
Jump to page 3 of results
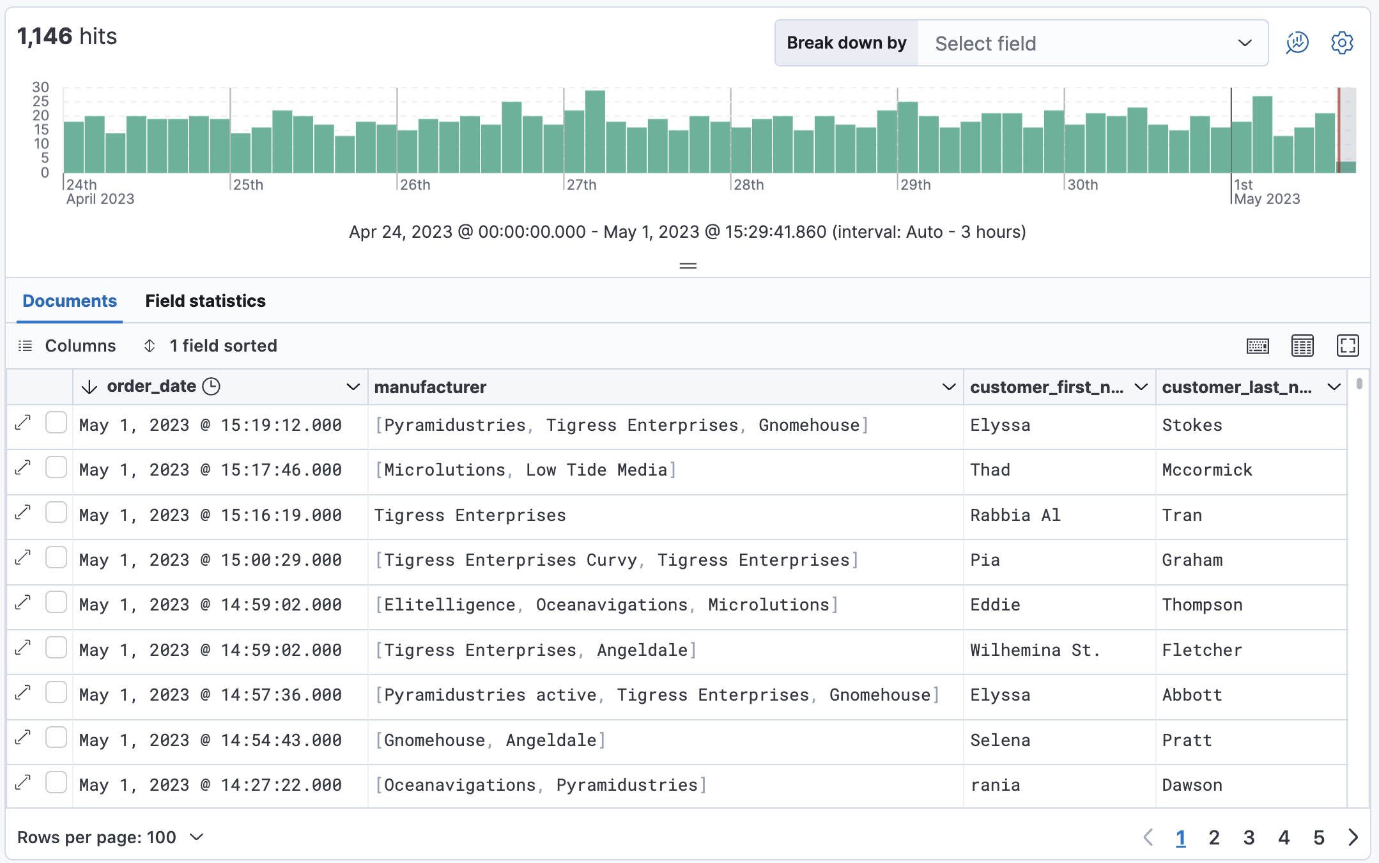click(1249, 837)
